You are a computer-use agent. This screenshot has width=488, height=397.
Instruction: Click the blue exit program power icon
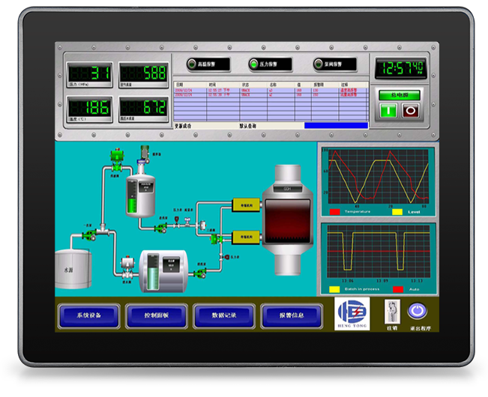pos(415,309)
